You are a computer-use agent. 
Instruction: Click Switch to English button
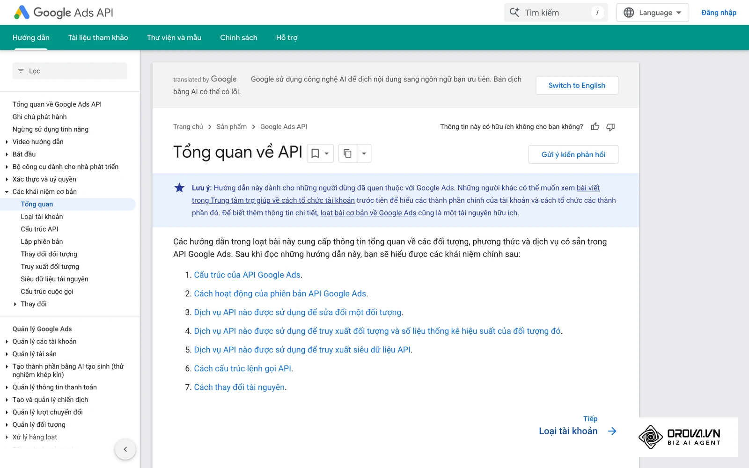pyautogui.click(x=577, y=85)
